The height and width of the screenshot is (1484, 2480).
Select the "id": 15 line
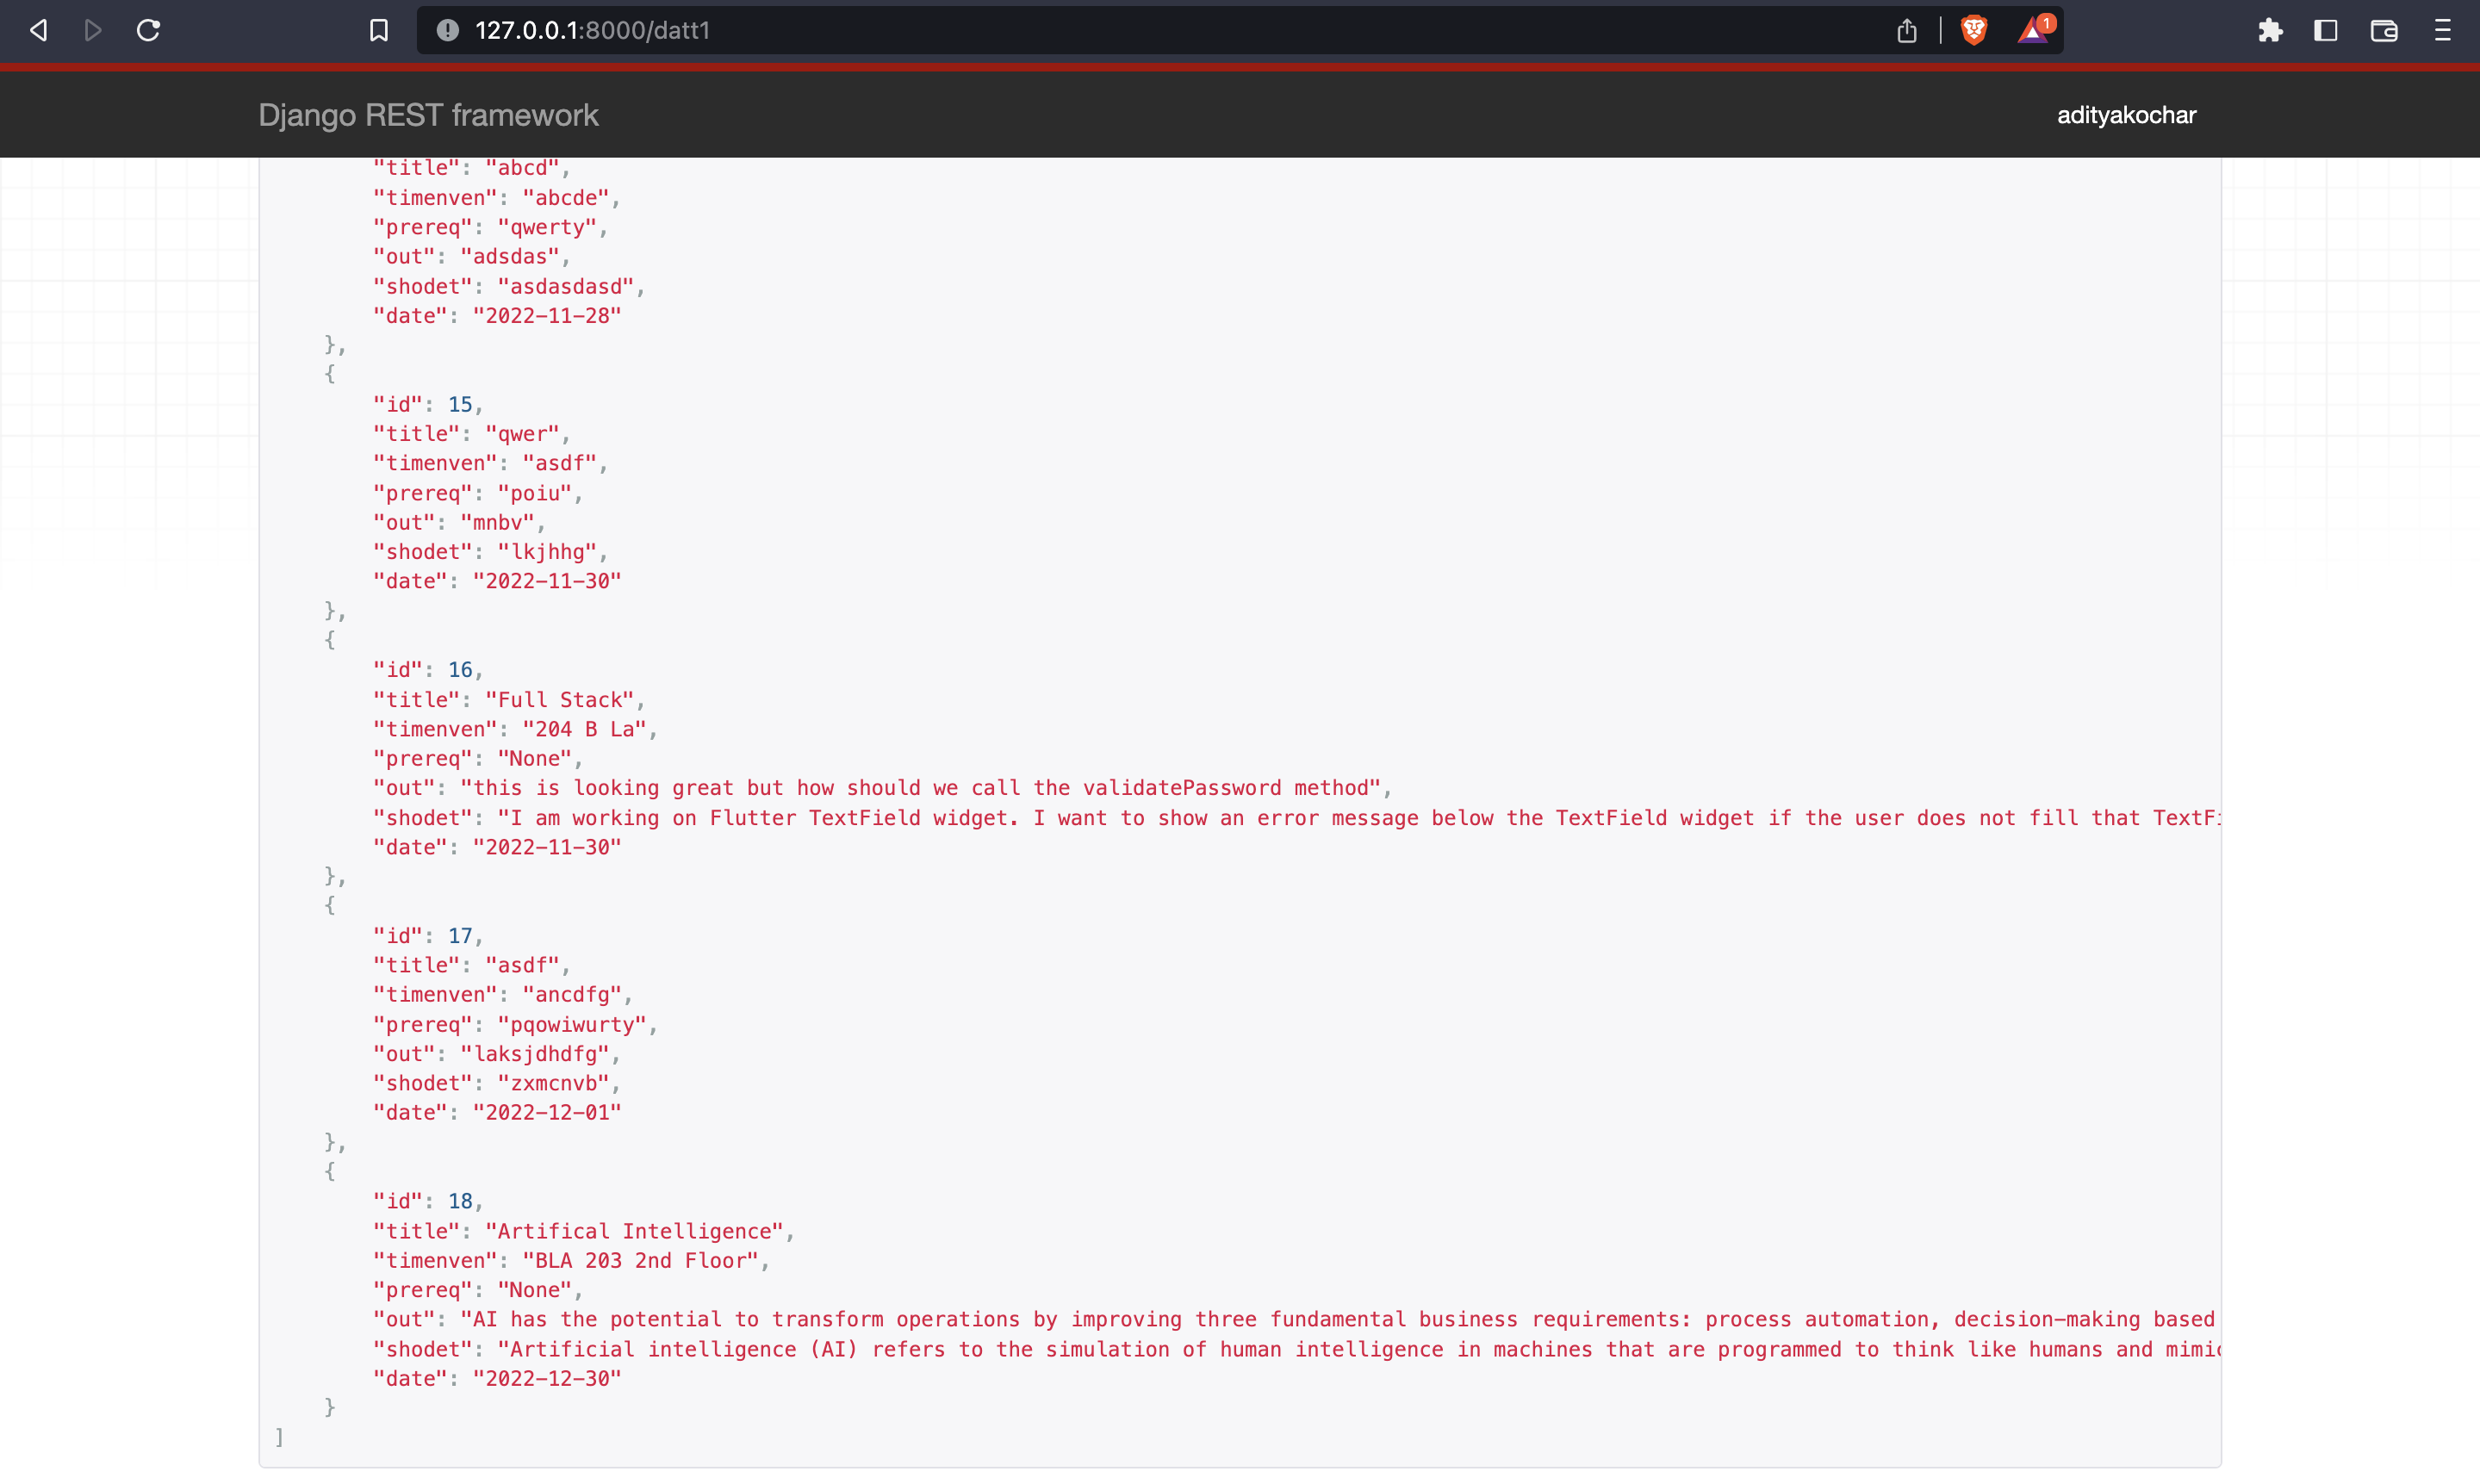coord(428,404)
